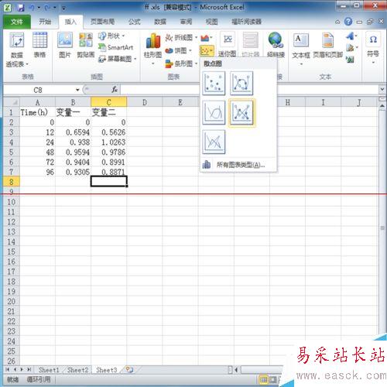Open the area chart dropdown in ribbon
This screenshot has height=387, width=387.
[x=207, y=38]
